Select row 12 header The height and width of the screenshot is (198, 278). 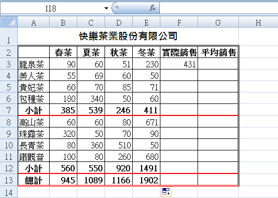[9, 168]
